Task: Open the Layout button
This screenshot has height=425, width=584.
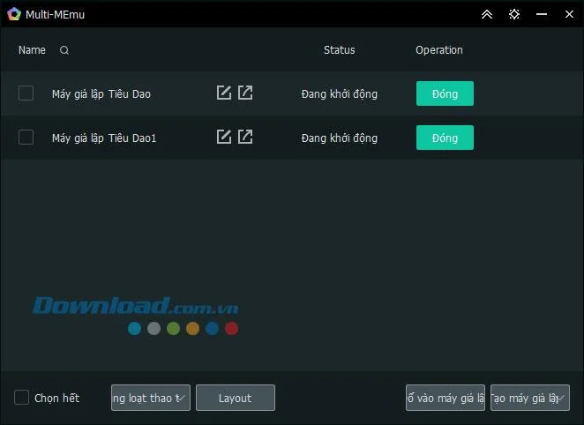Action: tap(236, 398)
